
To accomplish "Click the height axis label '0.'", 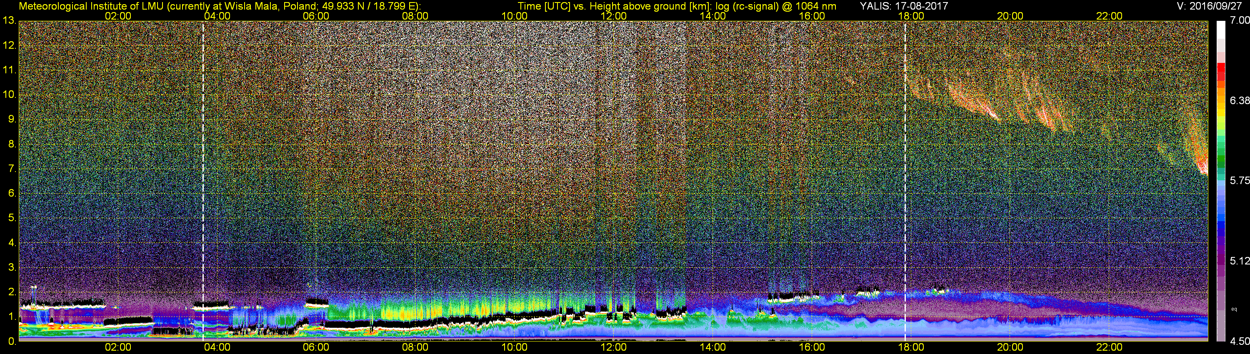I will pos(12,342).
